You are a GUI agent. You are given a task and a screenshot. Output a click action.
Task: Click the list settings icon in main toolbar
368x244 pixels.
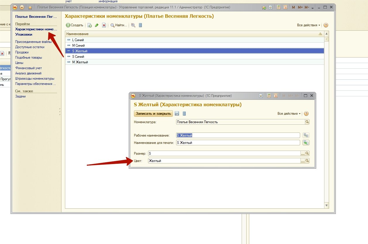pos(140,25)
